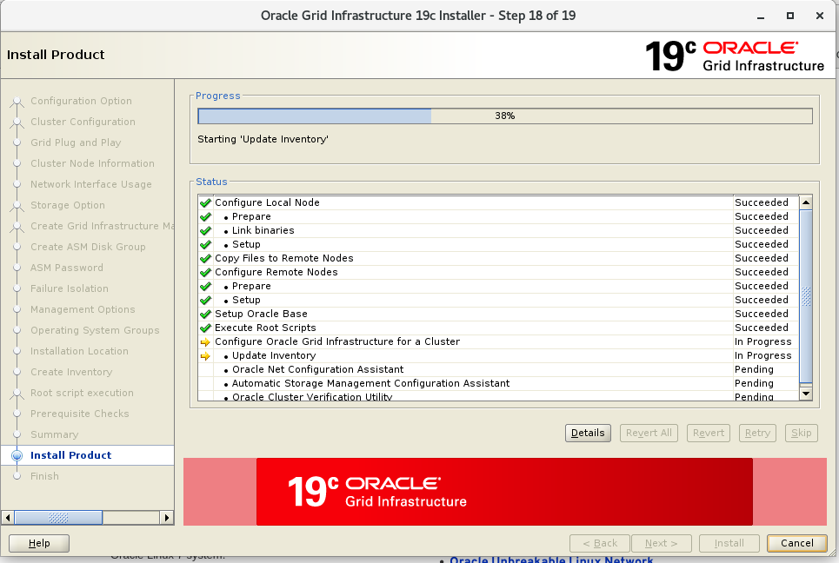Click the Back navigation button
The image size is (839, 563).
pyautogui.click(x=600, y=543)
